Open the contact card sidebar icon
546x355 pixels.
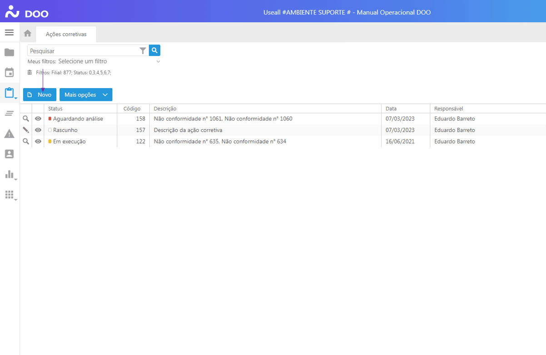tap(9, 154)
